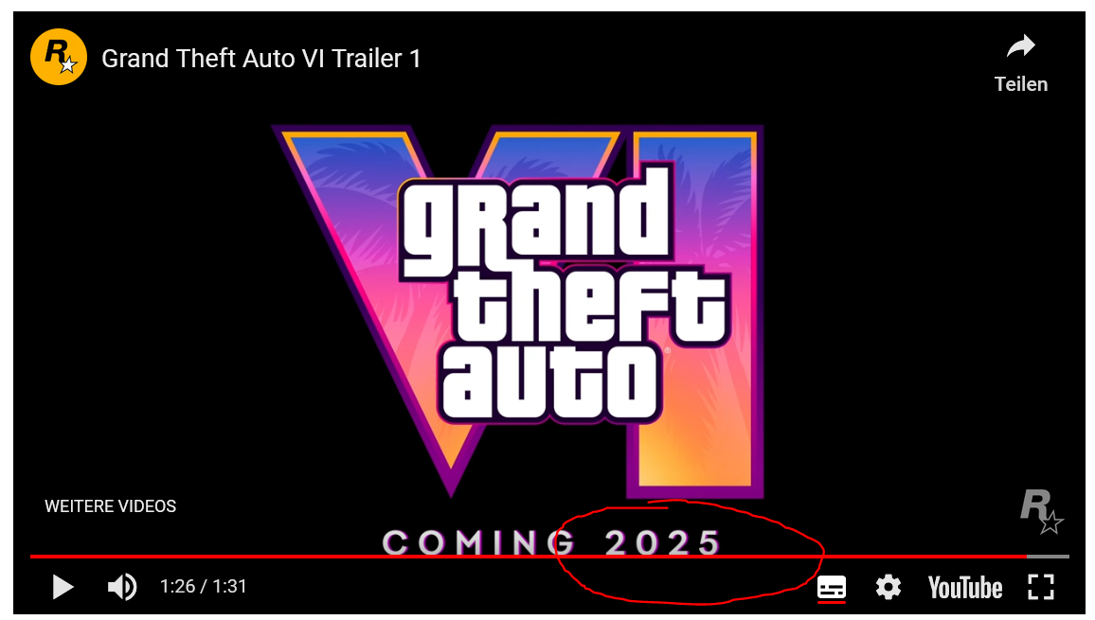Image resolution: width=1095 pixels, height=620 pixels.
Task: Click the share arrow icon
Action: [x=1020, y=46]
